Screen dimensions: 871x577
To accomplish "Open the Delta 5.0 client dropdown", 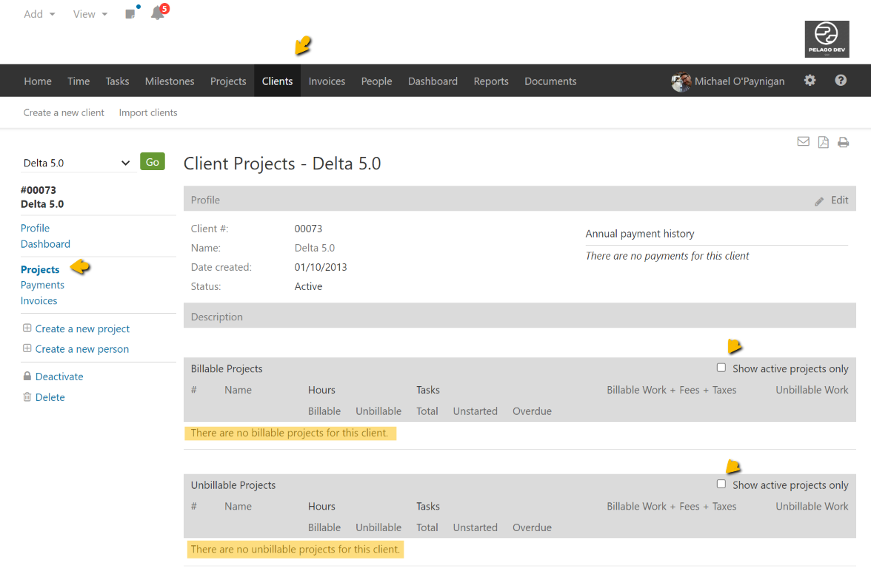I will click(76, 163).
